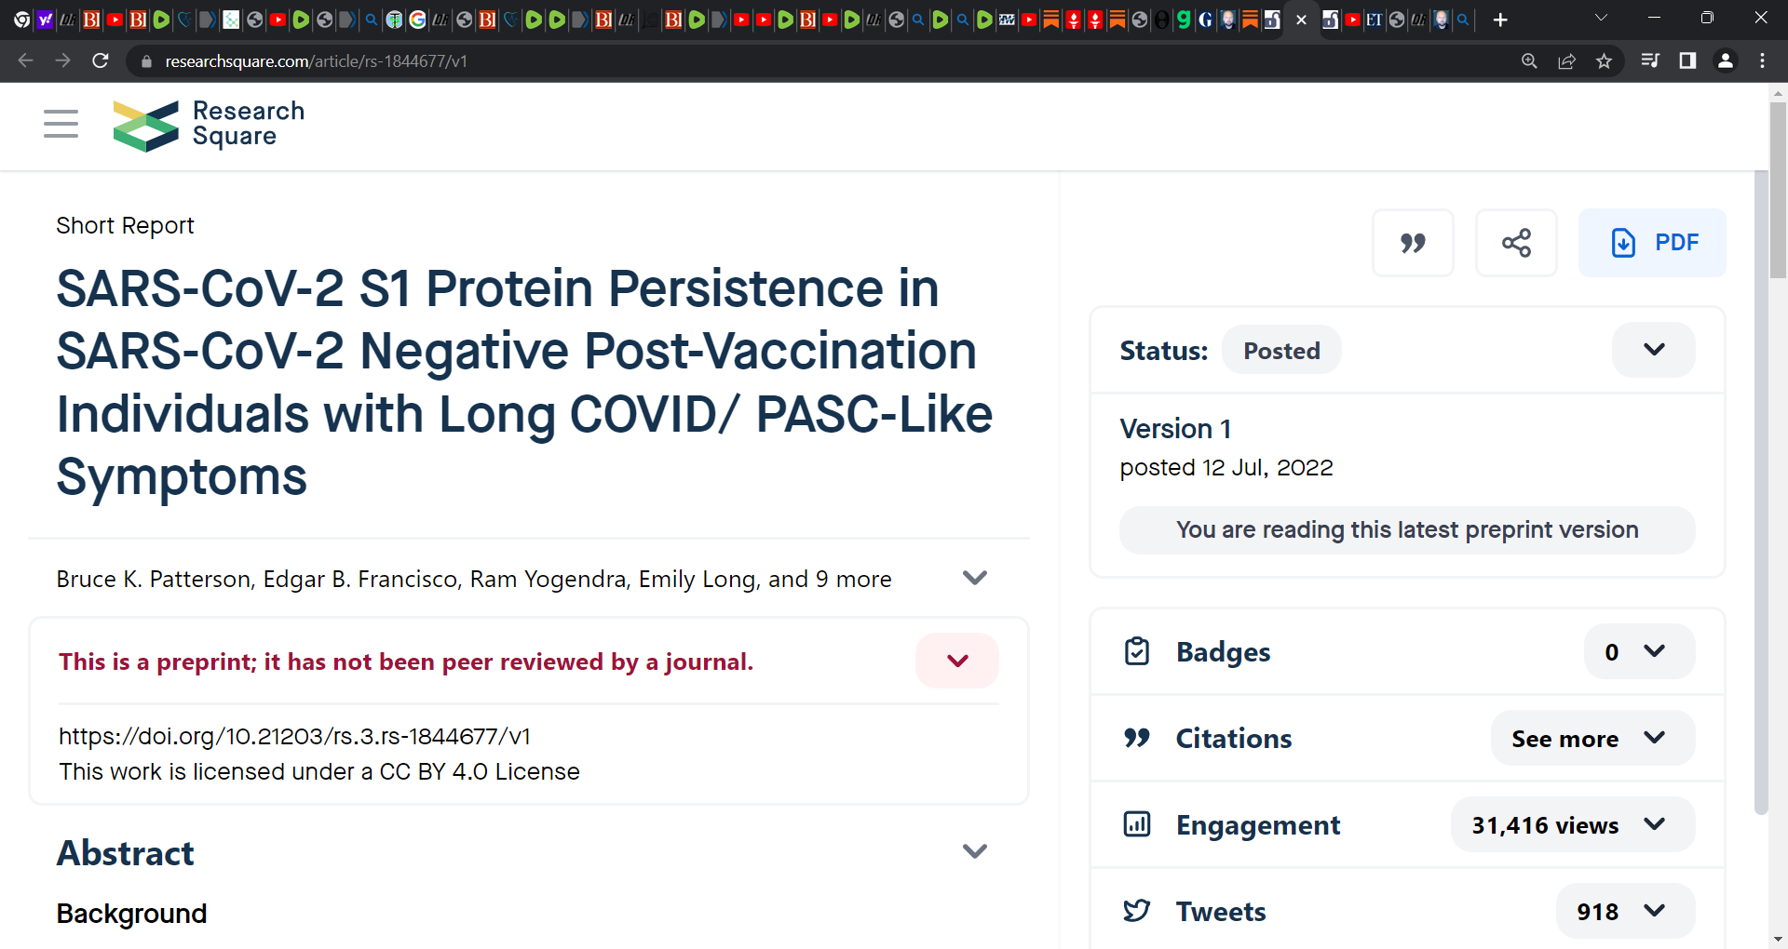Viewport: 1788px width, 949px height.
Task: Expand the Status Posted dropdown
Action: click(x=1654, y=350)
